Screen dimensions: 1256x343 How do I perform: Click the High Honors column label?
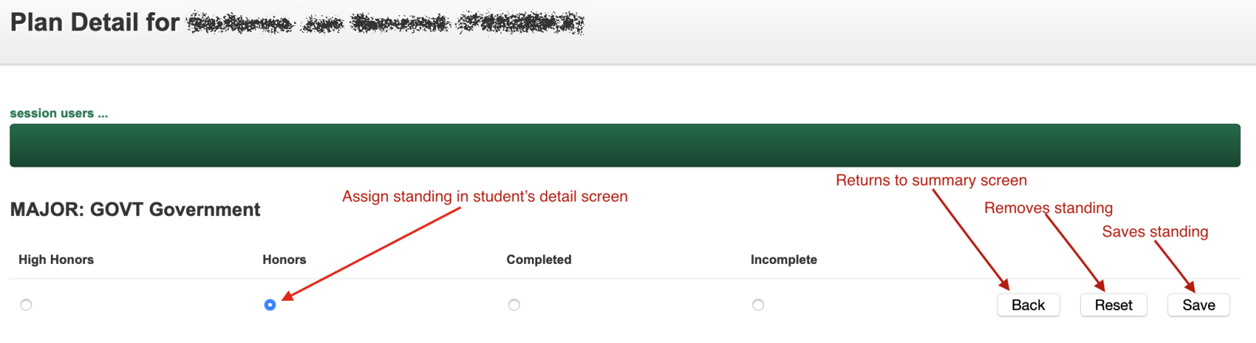coord(56,260)
